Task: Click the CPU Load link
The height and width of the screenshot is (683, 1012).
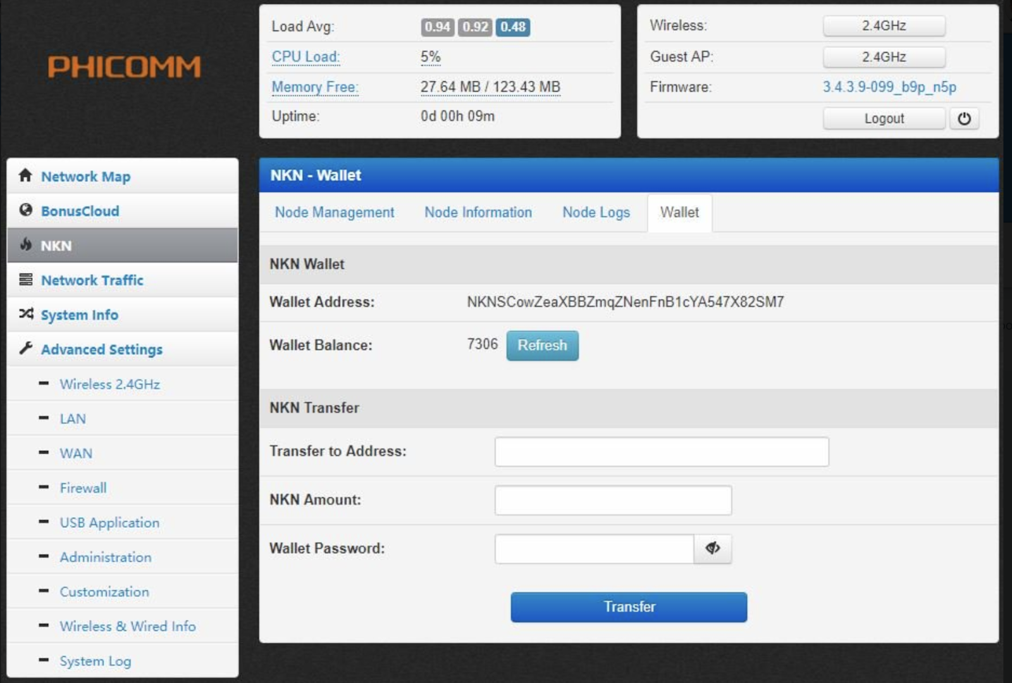Action: 305,57
